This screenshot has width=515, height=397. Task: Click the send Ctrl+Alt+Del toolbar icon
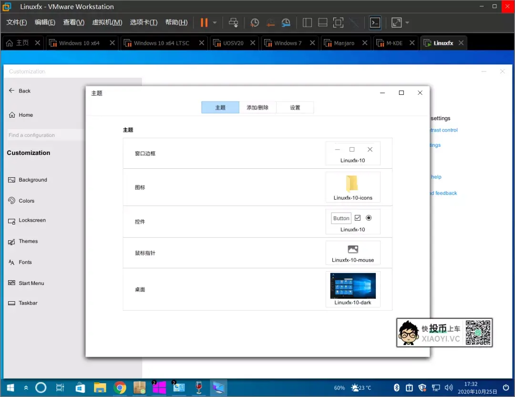click(x=233, y=22)
